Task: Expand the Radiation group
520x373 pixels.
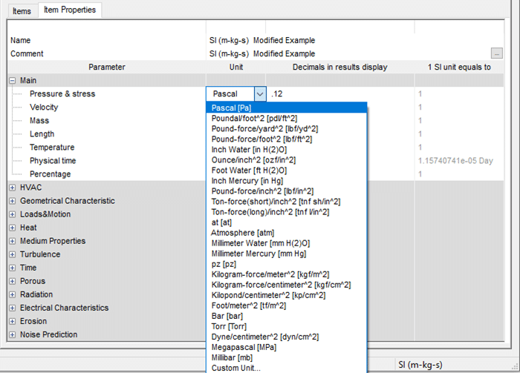Action: (13, 294)
